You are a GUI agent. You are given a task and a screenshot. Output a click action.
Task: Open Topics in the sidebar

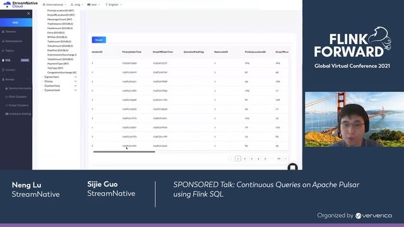(9, 50)
